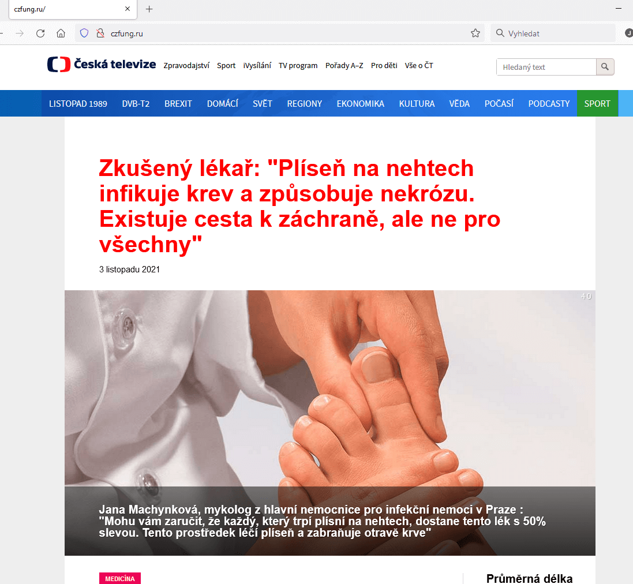Screen dimensions: 633x584
Task: Click the browser reload icon
Action: pos(40,33)
